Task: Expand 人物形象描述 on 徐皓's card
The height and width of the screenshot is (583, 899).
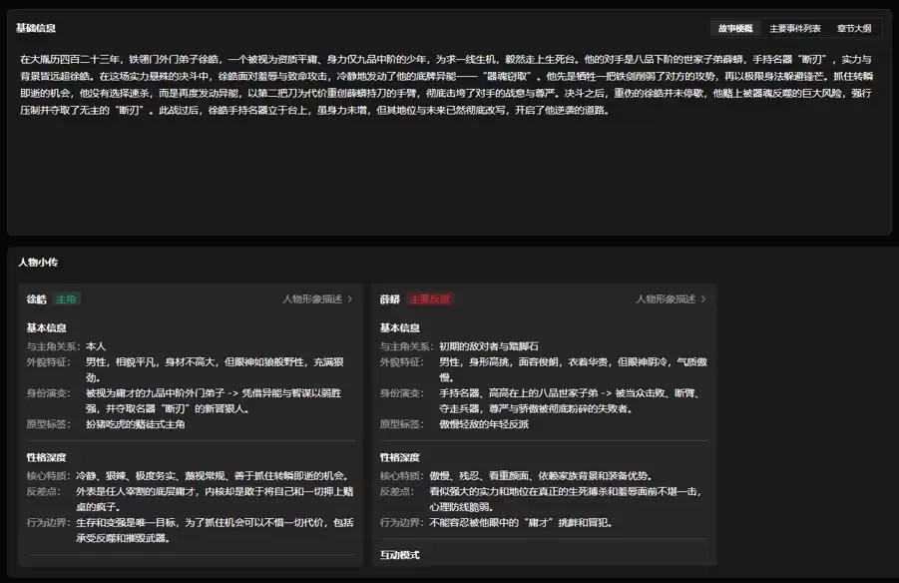Action: pos(317,298)
